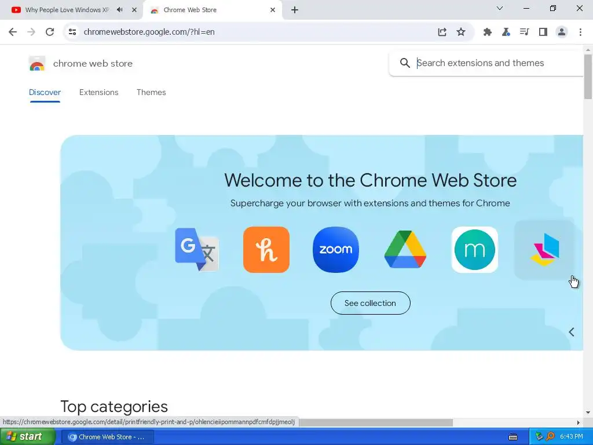Click the address bar URL
The width and height of the screenshot is (593, 445).
(x=149, y=32)
